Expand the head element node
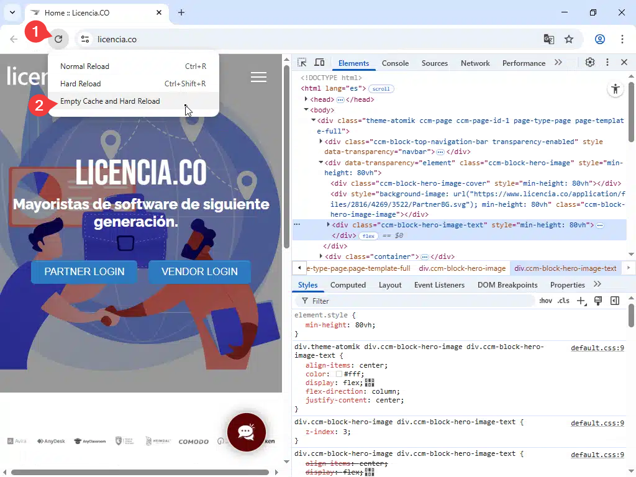The width and height of the screenshot is (636, 477). tap(306, 99)
